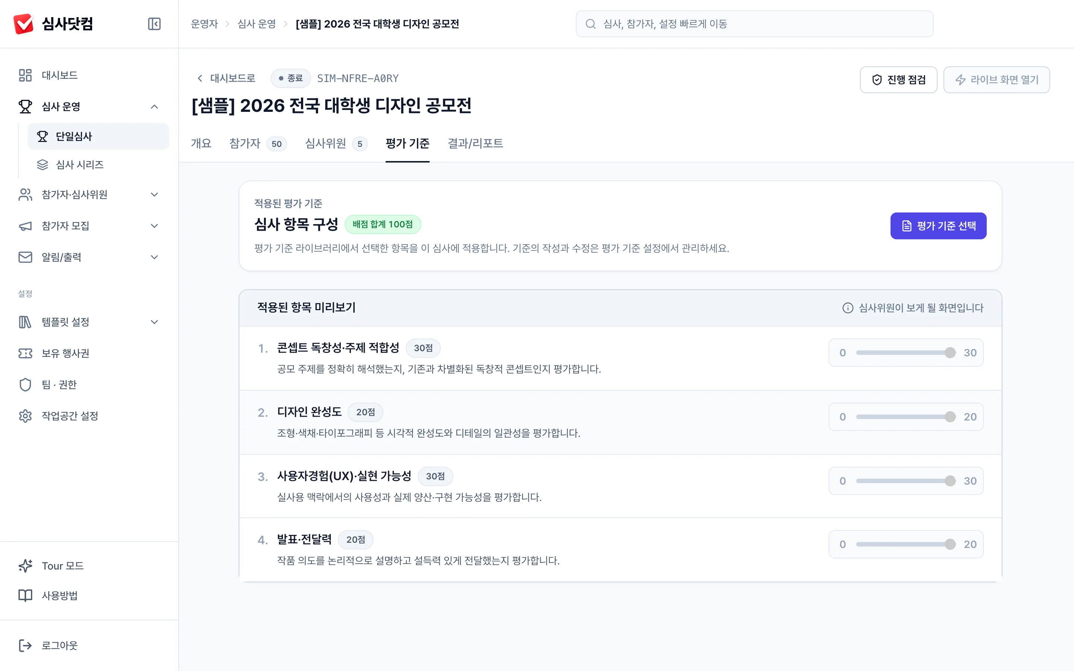Open 단일심사 in the sidebar

coord(98,136)
